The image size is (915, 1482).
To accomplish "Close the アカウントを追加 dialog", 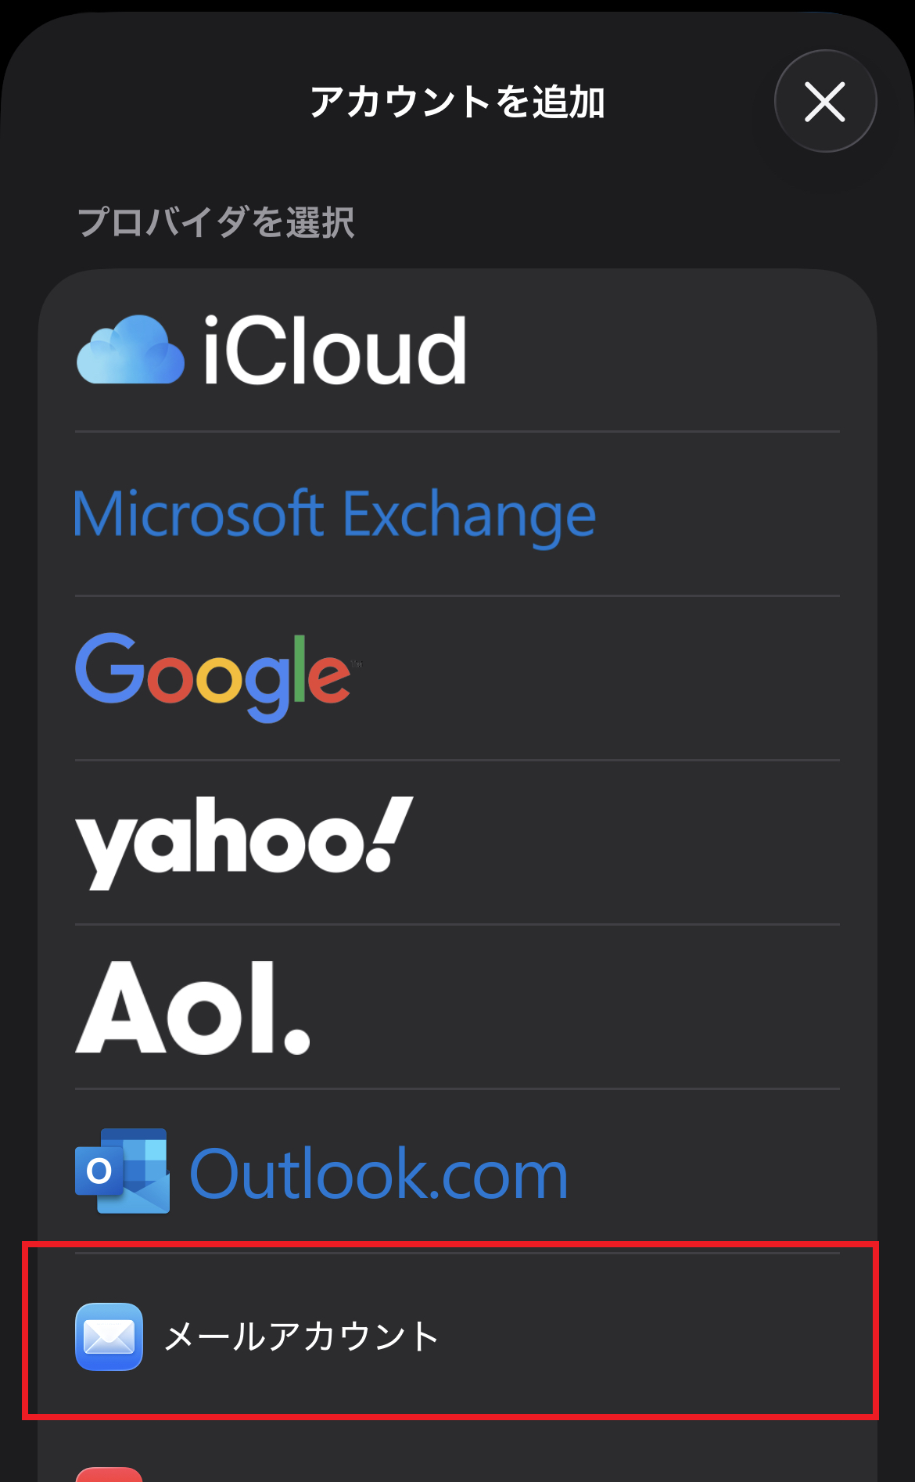I will pyautogui.click(x=825, y=102).
